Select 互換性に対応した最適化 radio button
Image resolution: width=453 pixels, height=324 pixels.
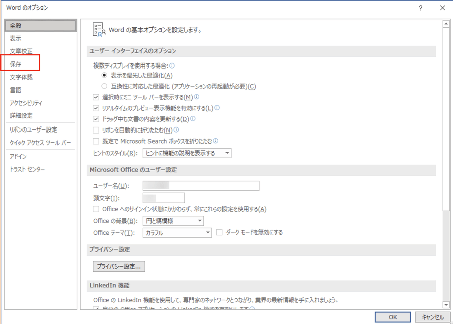point(104,86)
